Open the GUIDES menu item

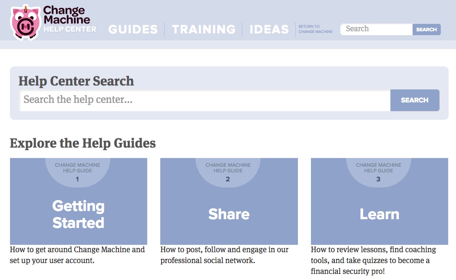click(x=133, y=30)
